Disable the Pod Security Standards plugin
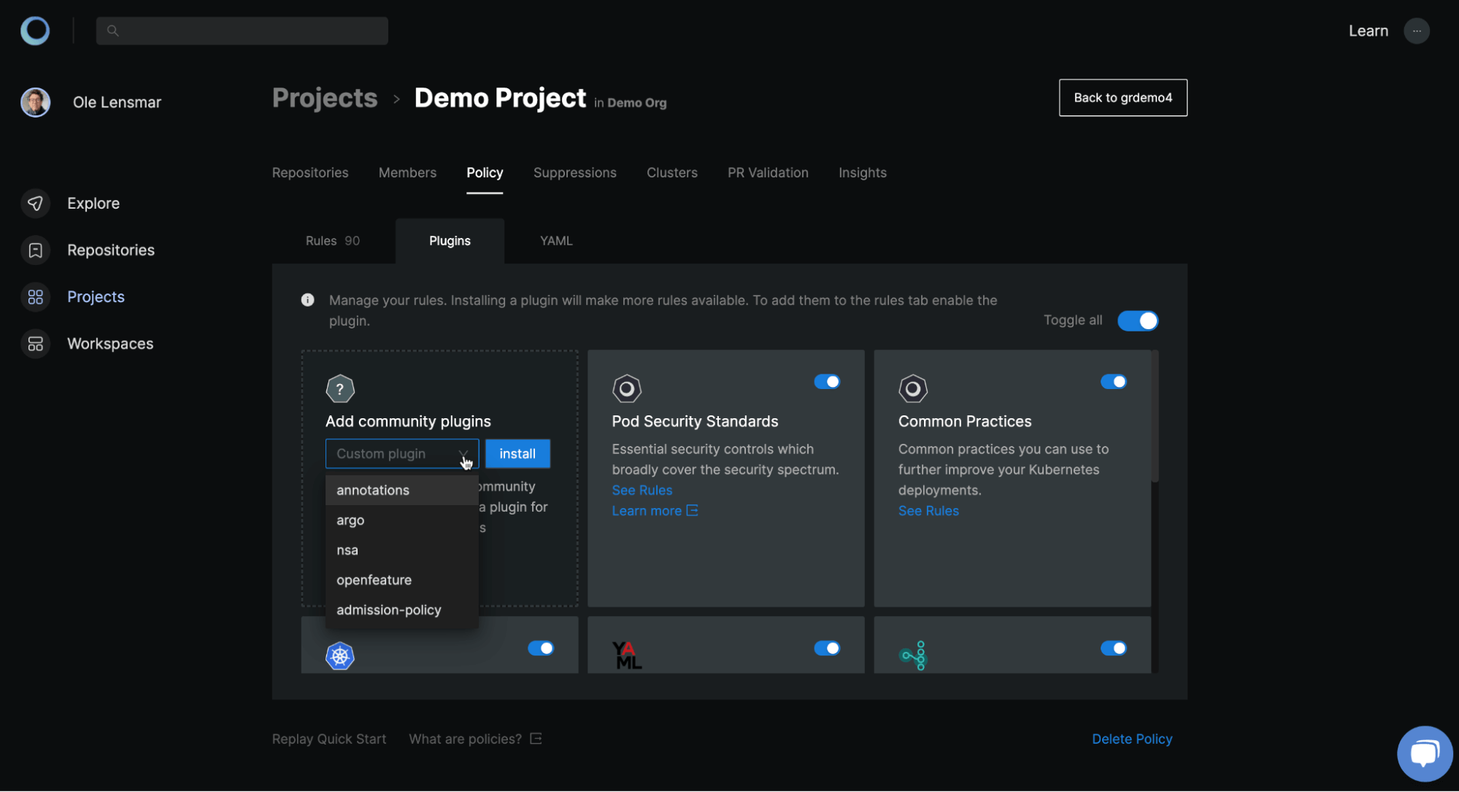The image size is (1459, 792). [826, 382]
